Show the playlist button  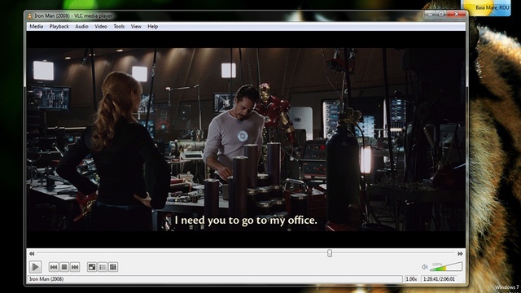pos(103,267)
